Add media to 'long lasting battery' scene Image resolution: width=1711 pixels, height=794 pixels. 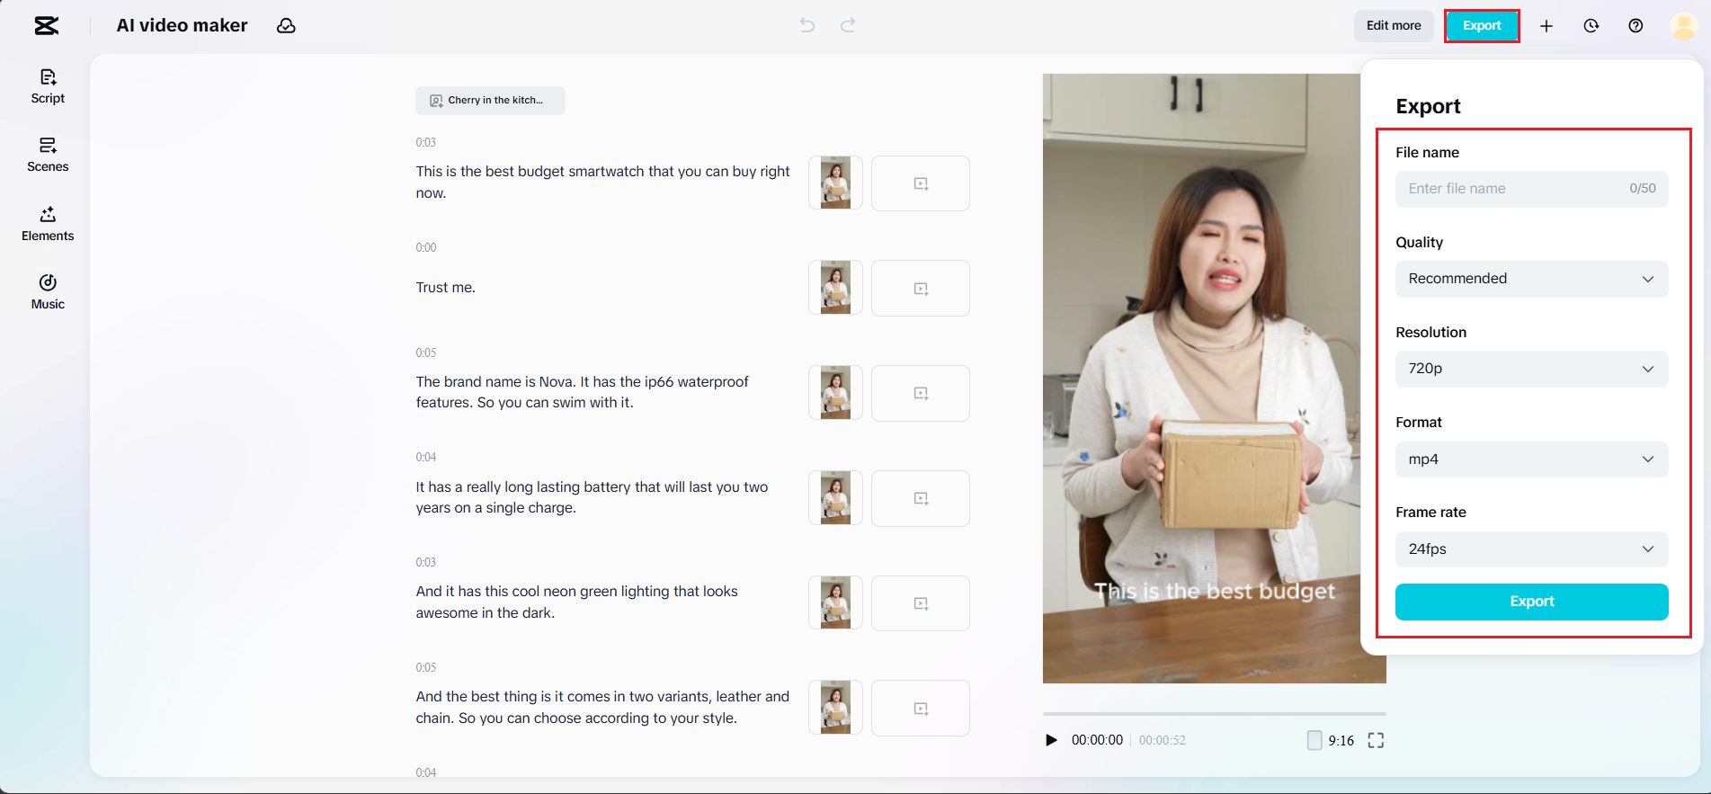(x=921, y=498)
